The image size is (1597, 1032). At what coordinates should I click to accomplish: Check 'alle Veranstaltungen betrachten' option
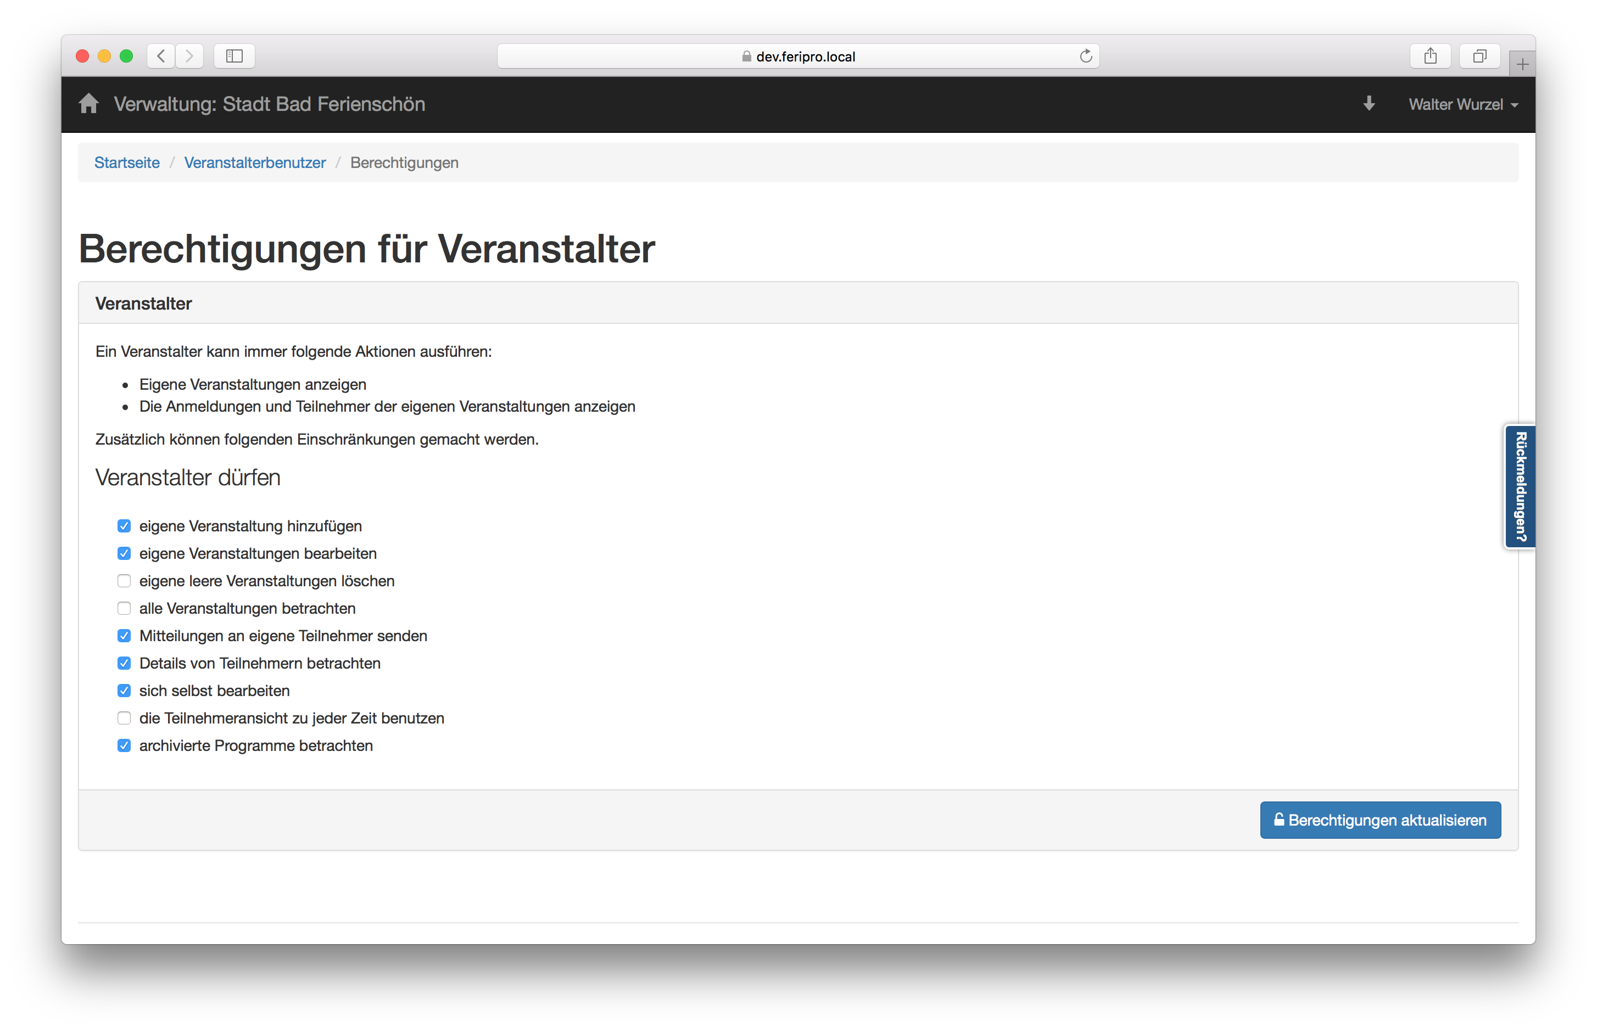pos(124,608)
